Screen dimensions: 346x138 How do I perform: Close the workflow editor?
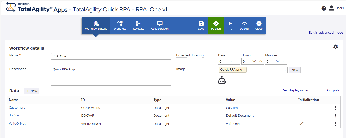pos(259,26)
